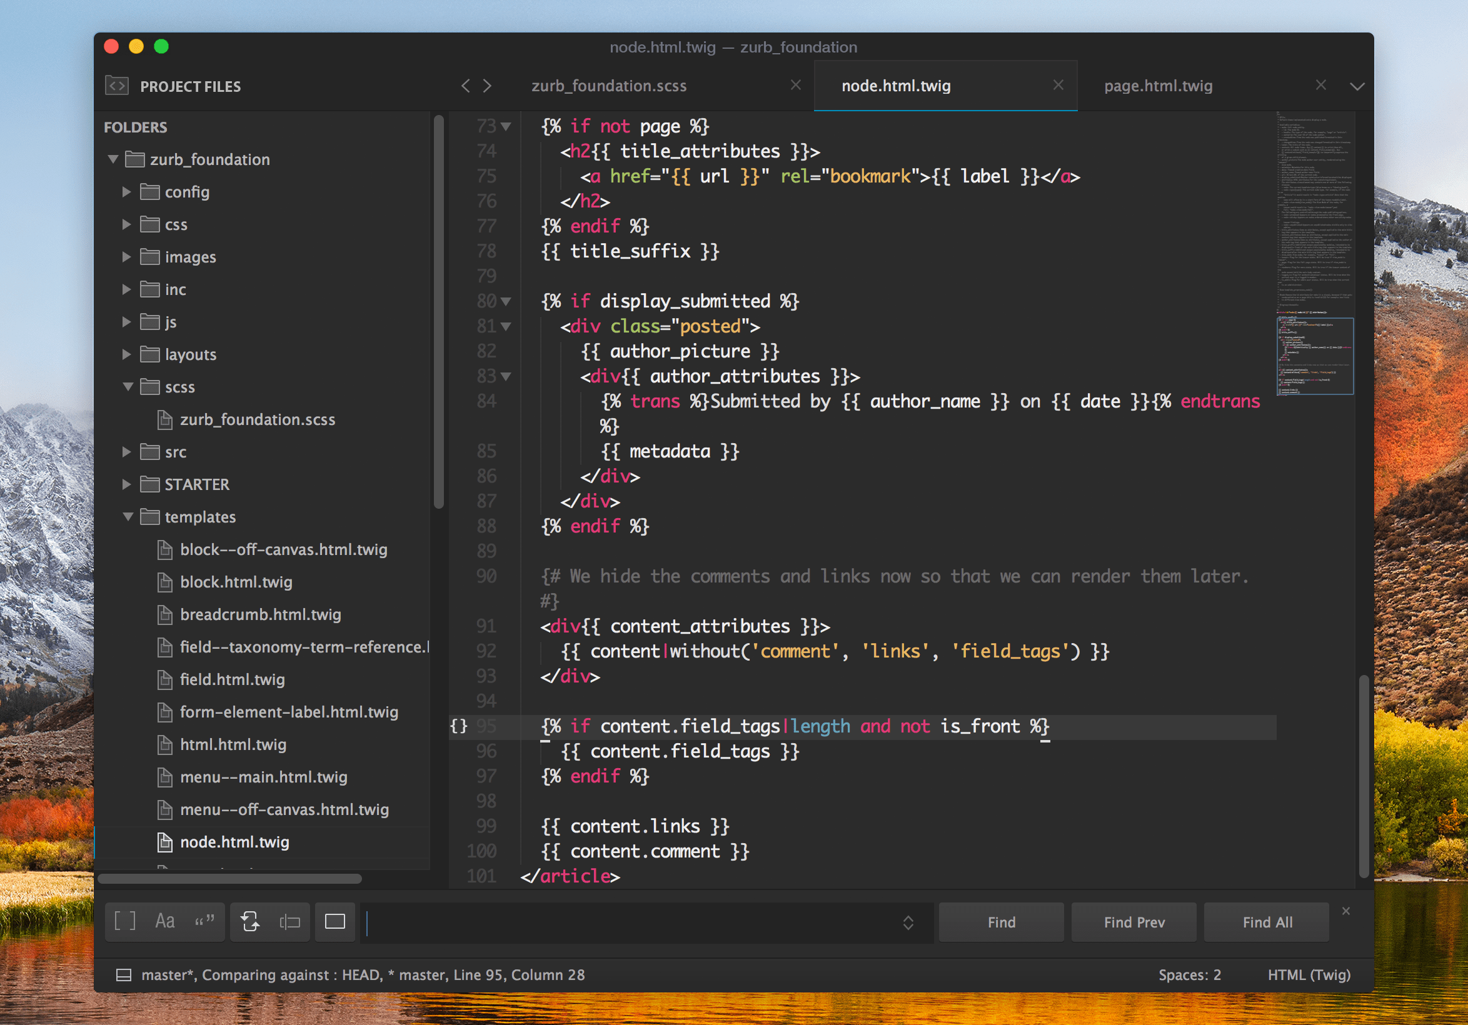Image resolution: width=1468 pixels, height=1025 pixels.
Task: Click the Project Files panel icon
Action: point(116,86)
